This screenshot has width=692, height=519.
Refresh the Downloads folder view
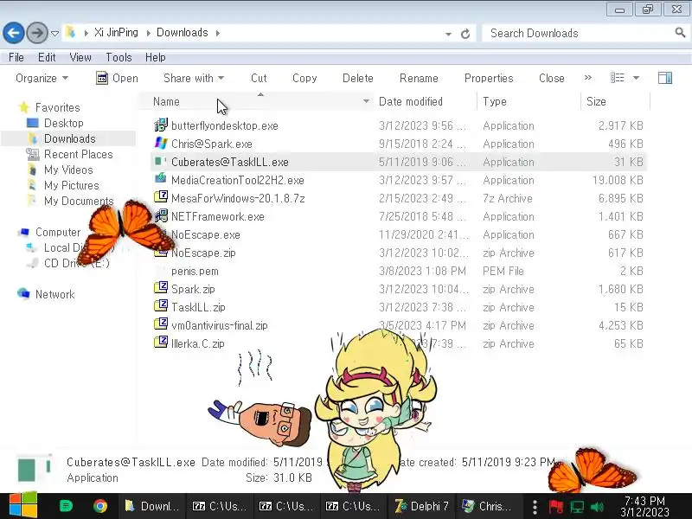click(465, 34)
